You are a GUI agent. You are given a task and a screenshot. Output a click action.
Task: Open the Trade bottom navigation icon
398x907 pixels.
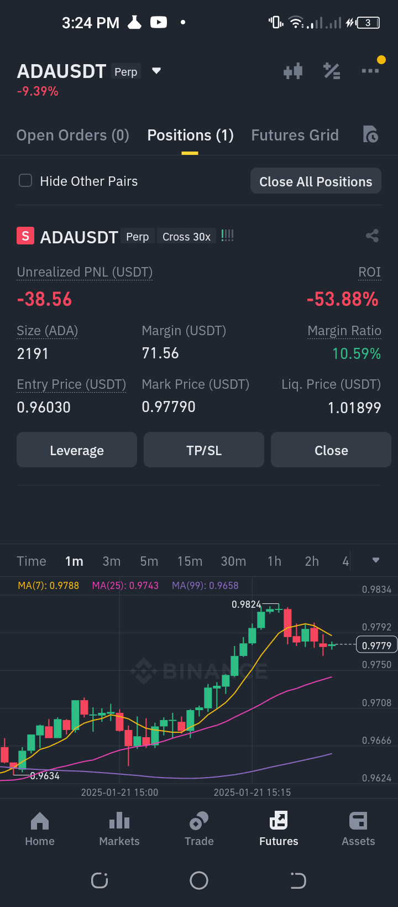199,821
